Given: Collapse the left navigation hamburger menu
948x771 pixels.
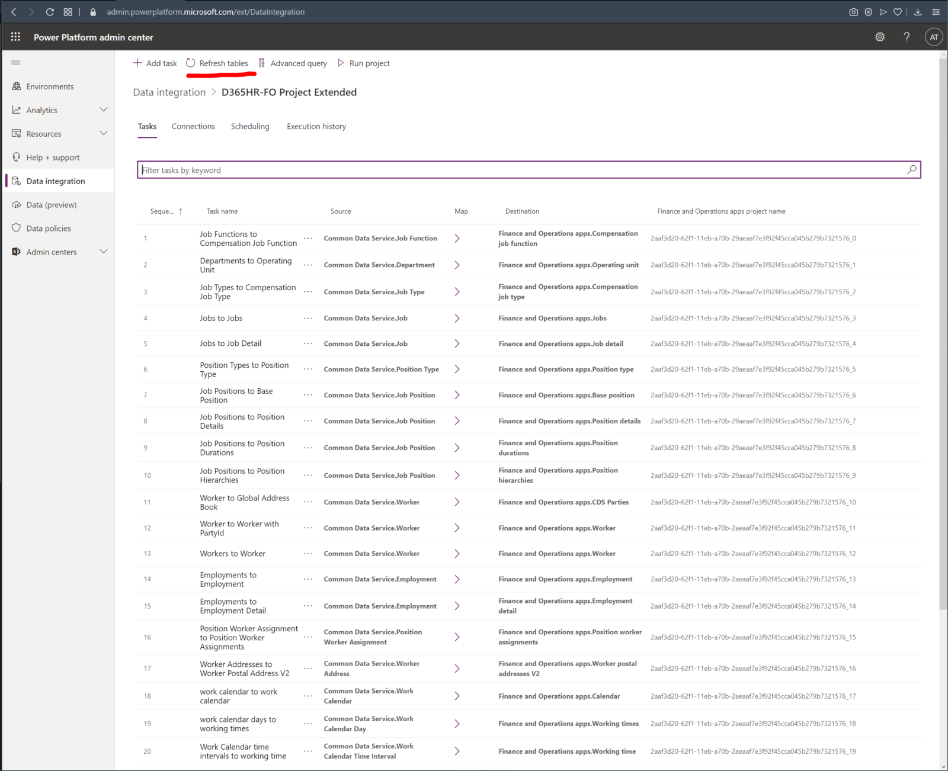Looking at the screenshot, I should click(16, 62).
